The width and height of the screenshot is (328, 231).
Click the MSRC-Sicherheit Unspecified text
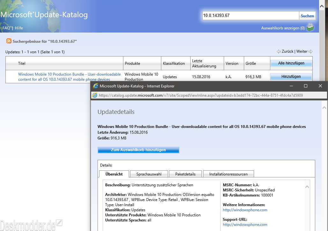click(249, 190)
